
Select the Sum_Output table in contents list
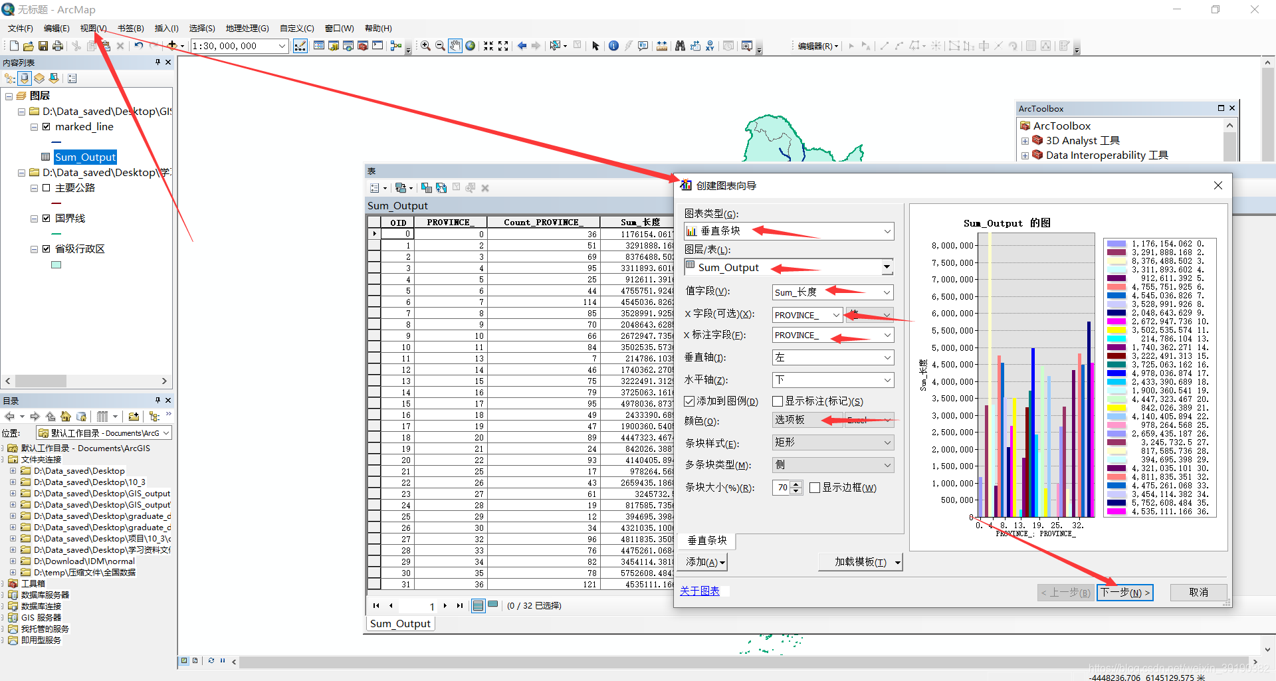tap(85, 157)
